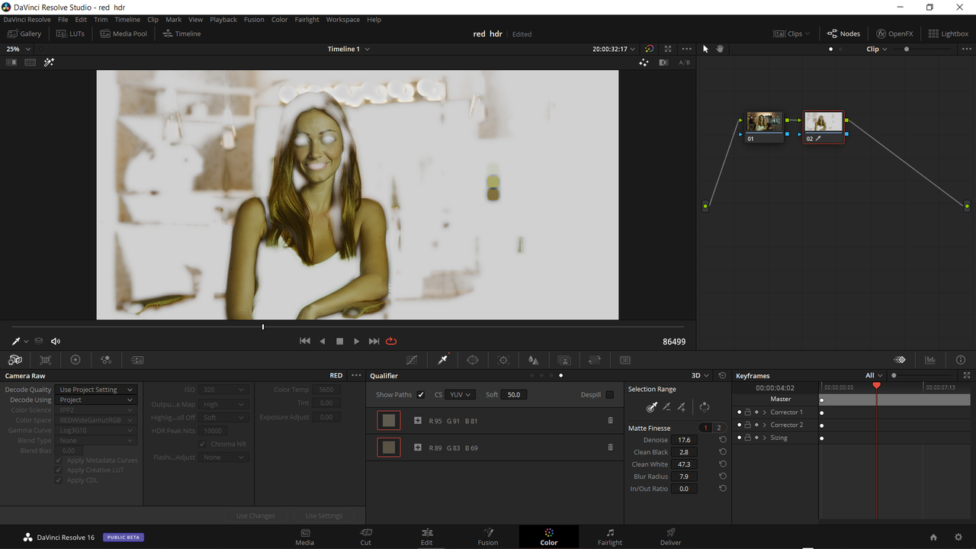Screen dimensions: 976x549
Task: Switch Matte Finesse to page 2
Action: pos(718,428)
